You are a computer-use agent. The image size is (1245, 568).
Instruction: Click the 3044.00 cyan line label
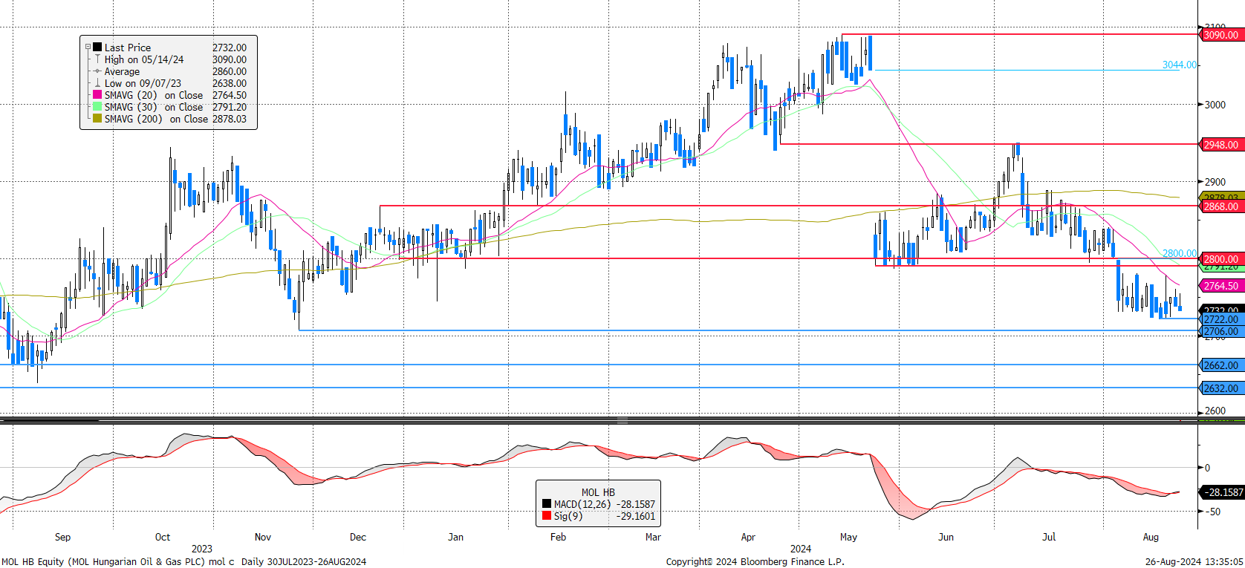pyautogui.click(x=1180, y=65)
